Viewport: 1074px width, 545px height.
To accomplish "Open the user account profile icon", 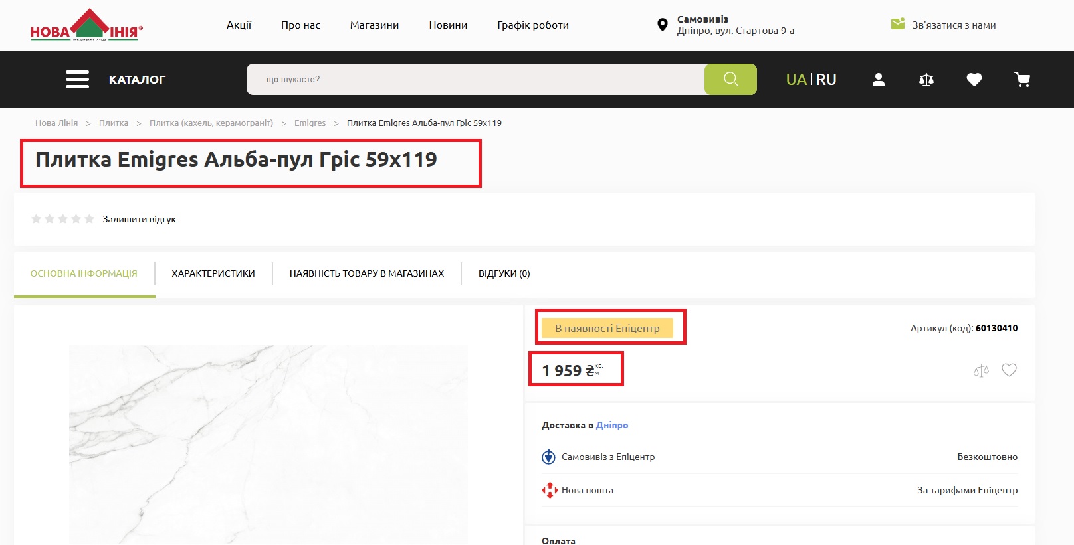I will point(879,80).
